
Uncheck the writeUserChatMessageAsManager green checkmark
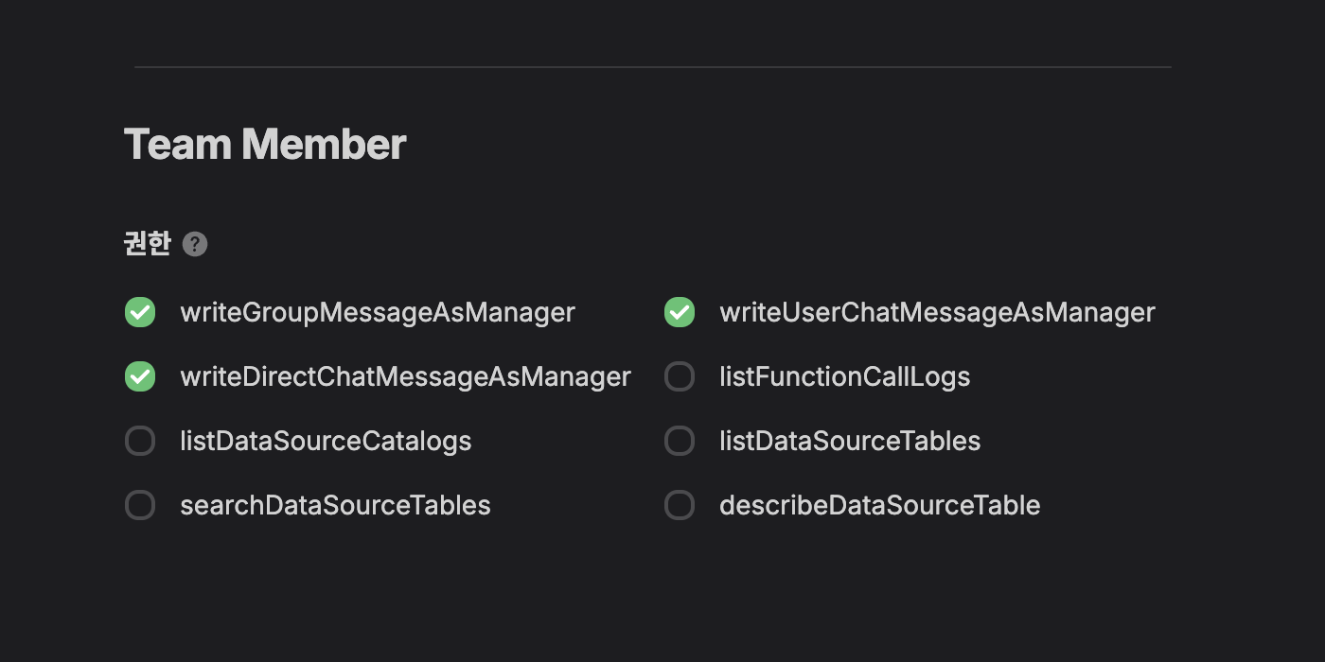(680, 312)
